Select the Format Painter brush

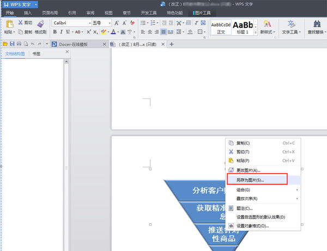point(41,24)
